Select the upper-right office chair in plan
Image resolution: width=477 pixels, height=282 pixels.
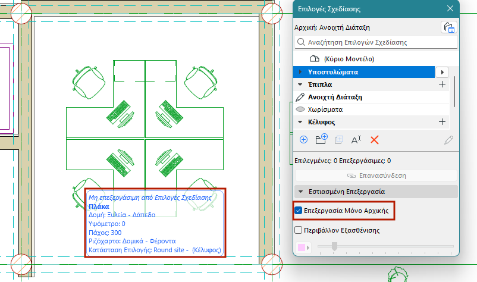tap(201, 82)
